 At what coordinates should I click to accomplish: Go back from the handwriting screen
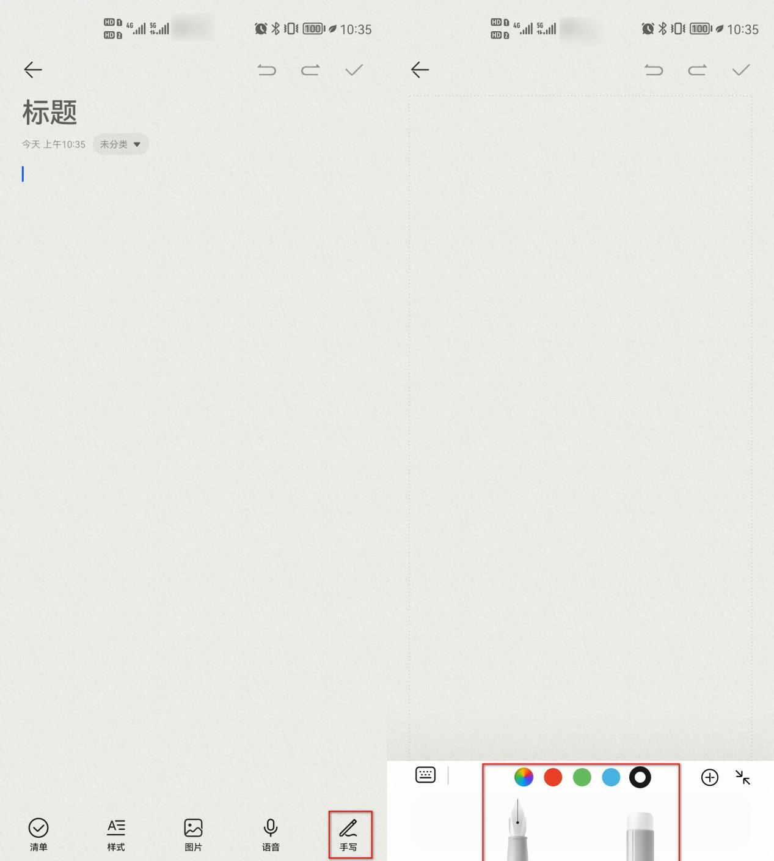(420, 70)
